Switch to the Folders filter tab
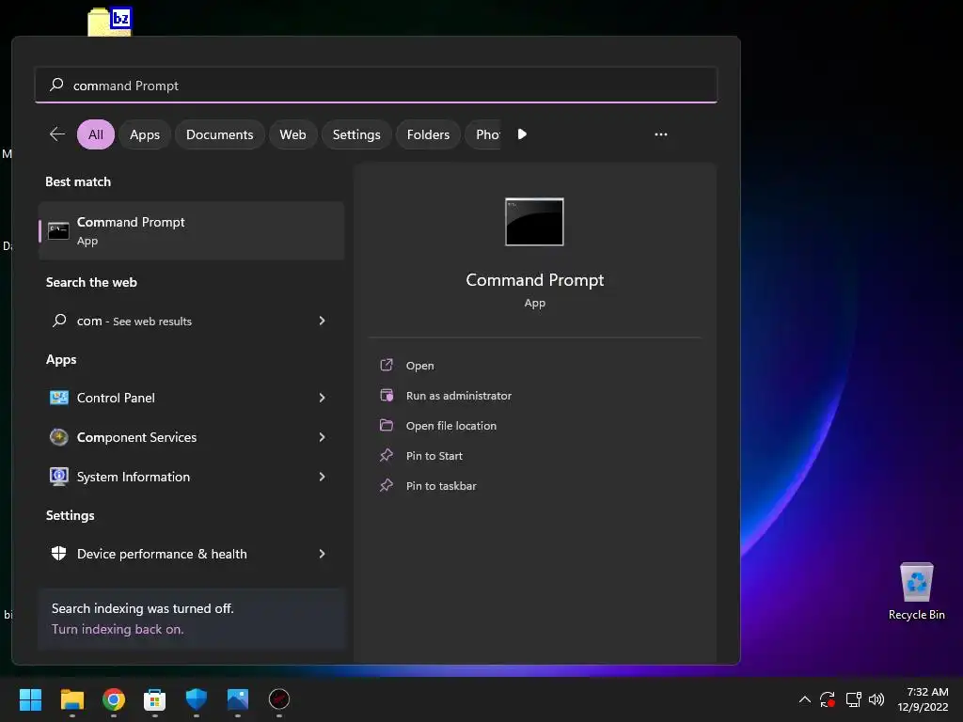This screenshot has width=963, height=722. 428,134
